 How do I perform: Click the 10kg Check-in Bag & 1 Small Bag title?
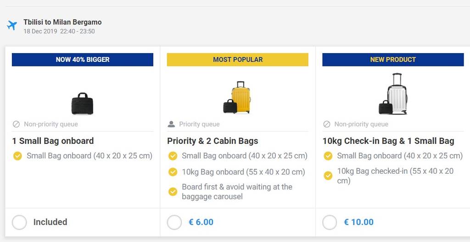click(x=388, y=141)
